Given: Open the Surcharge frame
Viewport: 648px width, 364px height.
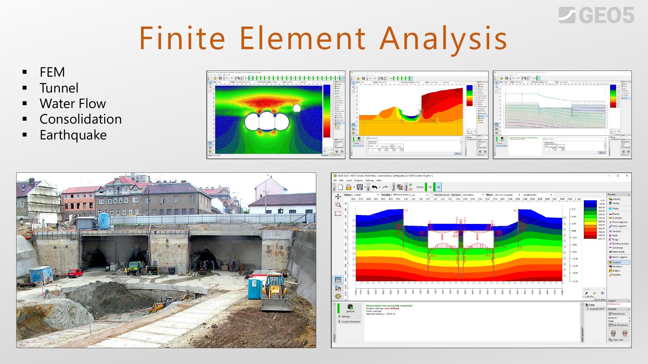Looking at the screenshot, I should [x=619, y=248].
